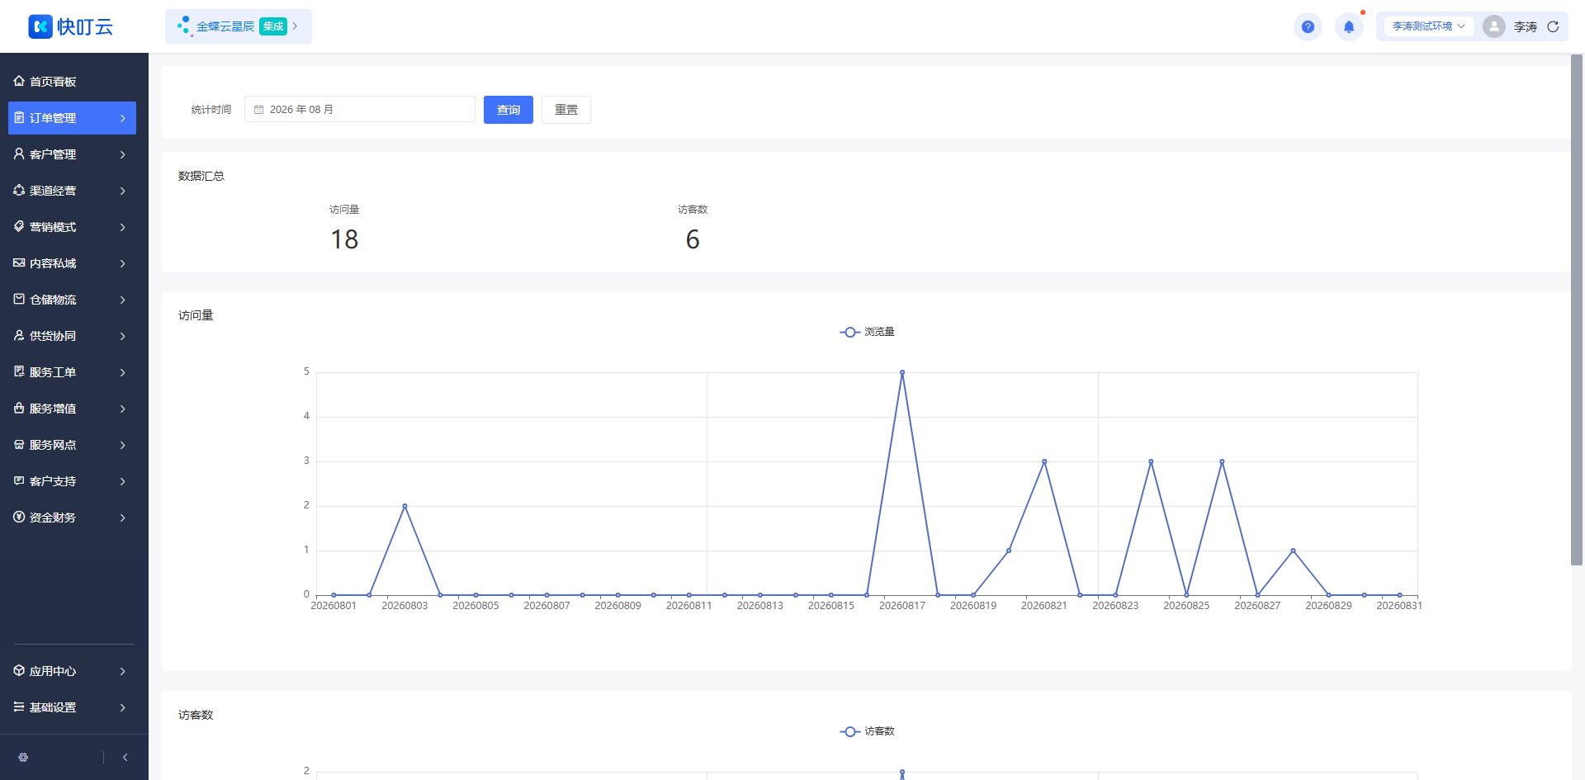Screen dimensions: 1585x780
Task: Click the 客户管理 person icon
Action: click(19, 154)
